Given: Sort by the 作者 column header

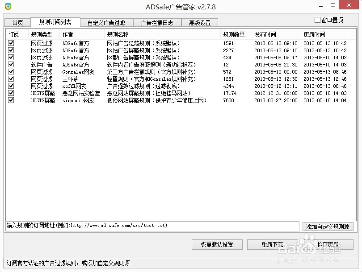Looking at the screenshot, I should click(82, 34).
